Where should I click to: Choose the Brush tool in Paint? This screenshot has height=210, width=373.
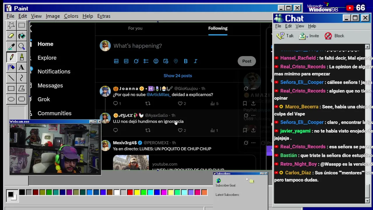(x=22, y=57)
